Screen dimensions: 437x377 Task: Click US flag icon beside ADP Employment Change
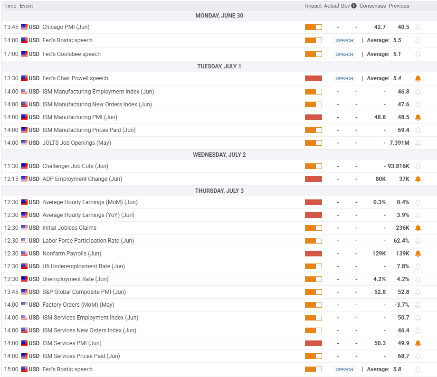pyautogui.click(x=24, y=179)
